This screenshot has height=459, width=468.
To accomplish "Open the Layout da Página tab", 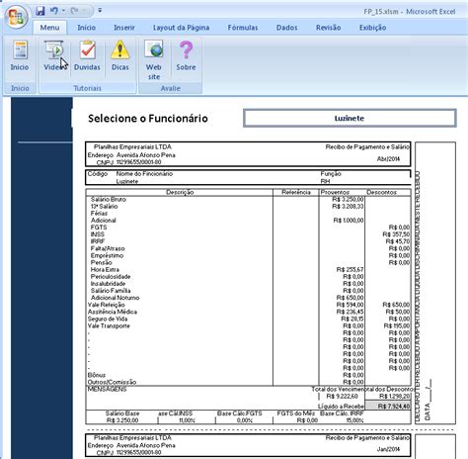I will pyautogui.click(x=182, y=28).
